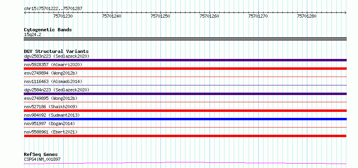Click the purple bar for dgv2584n223

pyautogui.click(x=185, y=94)
